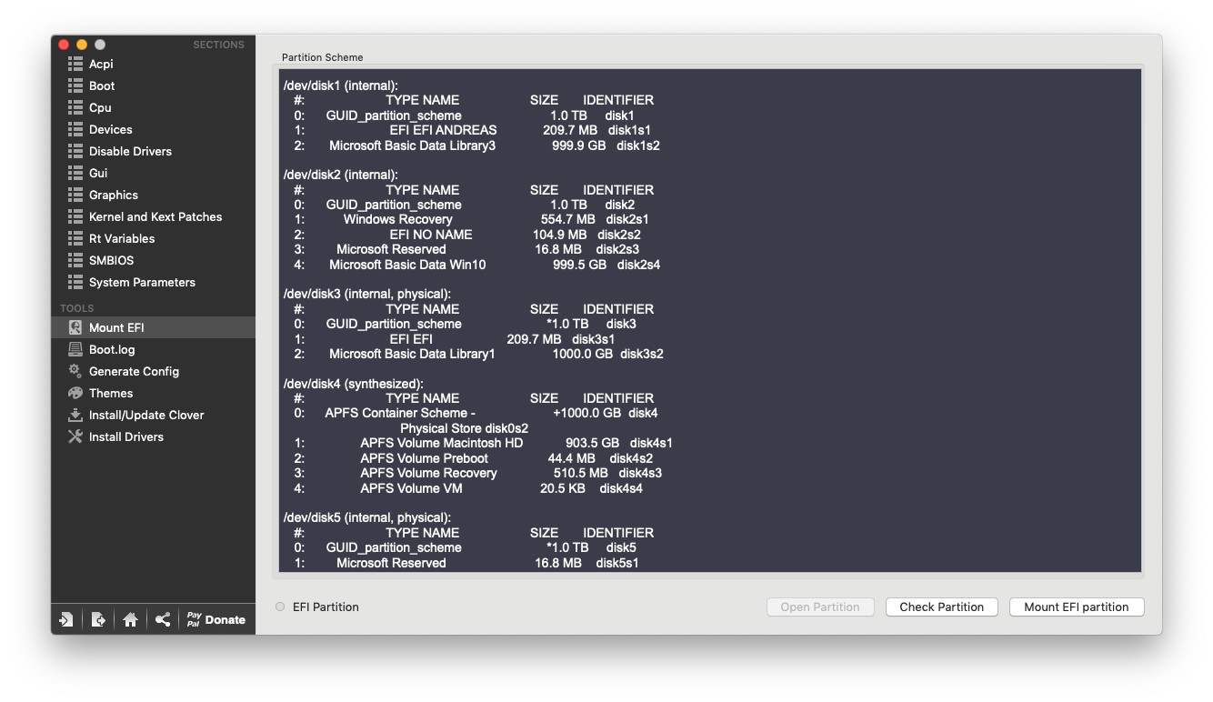The image size is (1213, 702).
Task: Click the "/dev/disk4 (synthesized):" header line
Action: coord(354,384)
